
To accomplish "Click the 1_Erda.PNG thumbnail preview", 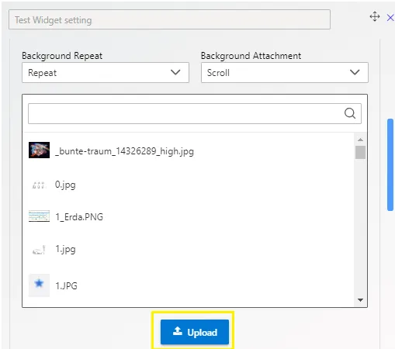I will (x=39, y=216).
